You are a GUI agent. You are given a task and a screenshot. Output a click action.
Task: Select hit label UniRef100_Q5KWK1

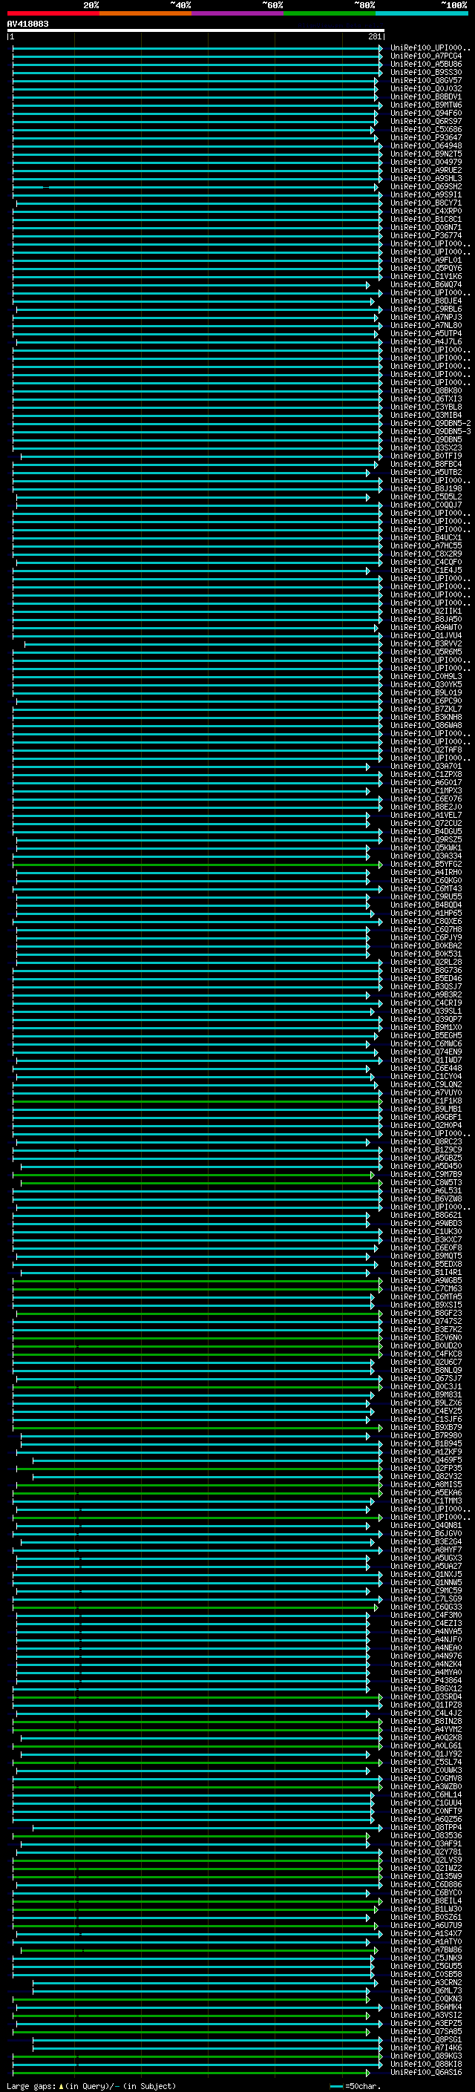click(x=426, y=847)
